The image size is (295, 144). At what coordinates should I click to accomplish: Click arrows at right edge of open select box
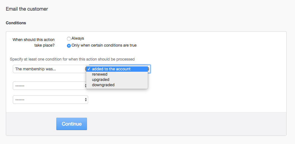point(149,69)
